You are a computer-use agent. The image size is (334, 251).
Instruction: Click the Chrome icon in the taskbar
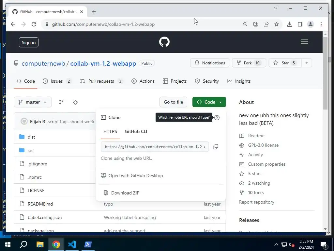(56, 244)
